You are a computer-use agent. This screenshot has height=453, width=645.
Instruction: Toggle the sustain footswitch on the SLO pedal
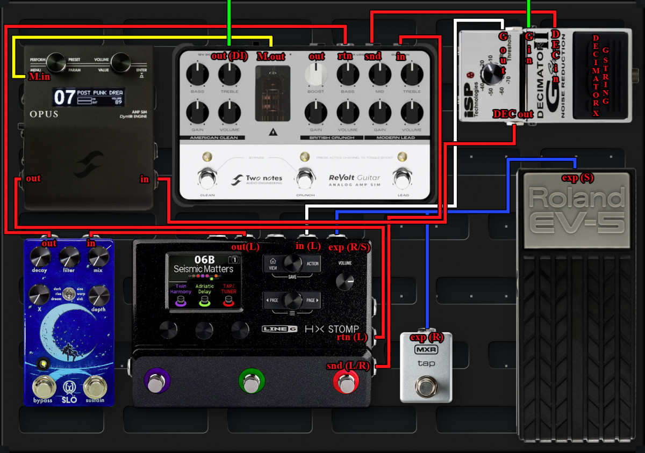coord(95,386)
